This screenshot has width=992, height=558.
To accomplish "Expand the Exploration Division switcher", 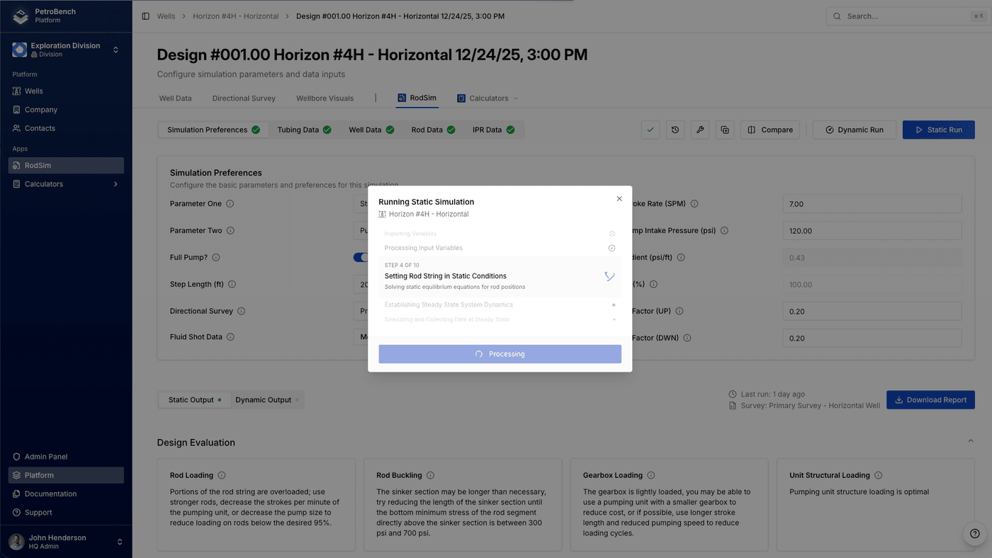I will tap(116, 50).
